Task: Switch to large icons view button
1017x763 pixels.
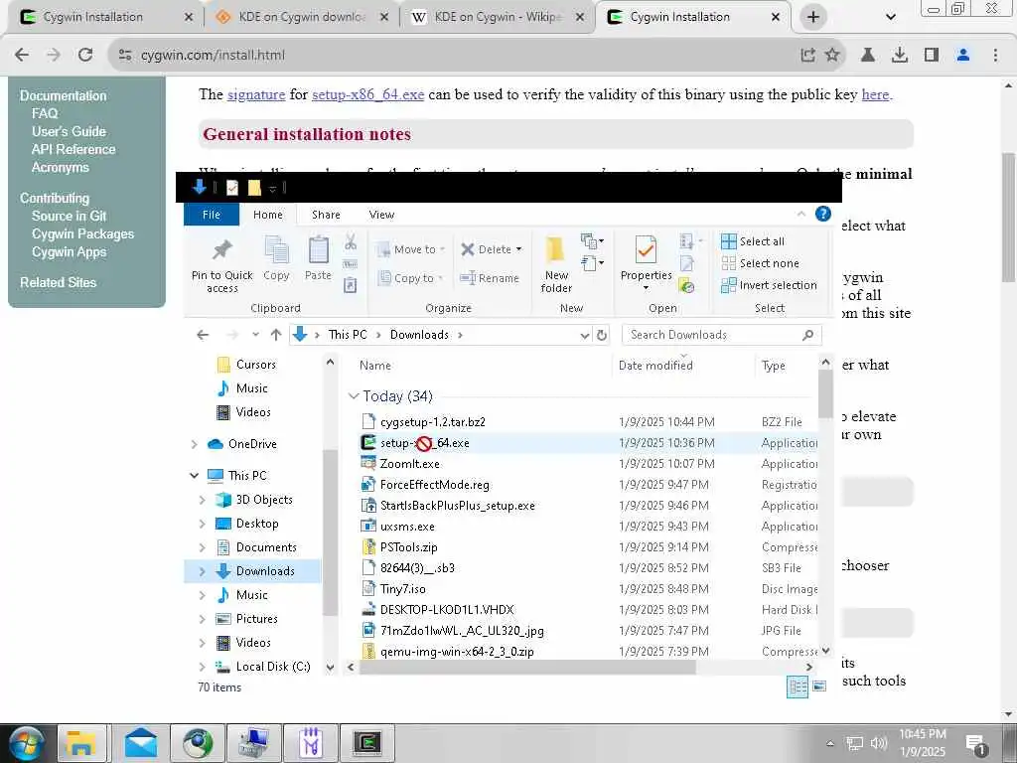Action: point(819,687)
